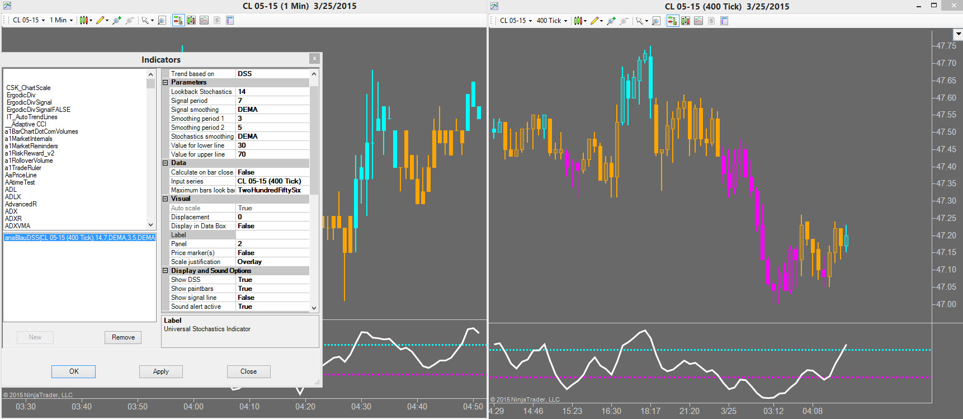The image size is (963, 419).
Task: Select a1MarketReminders in indicator list
Action: pyautogui.click(x=31, y=146)
